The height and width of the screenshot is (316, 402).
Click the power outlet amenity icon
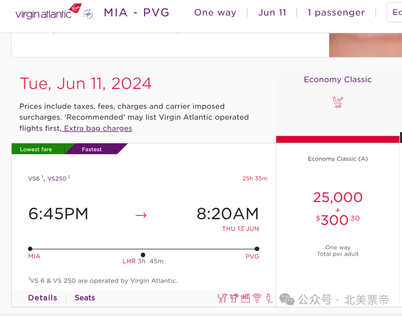coord(269,298)
